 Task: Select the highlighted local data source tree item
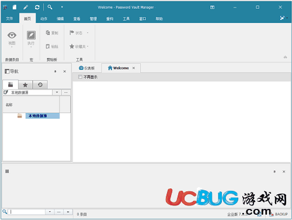(43, 116)
